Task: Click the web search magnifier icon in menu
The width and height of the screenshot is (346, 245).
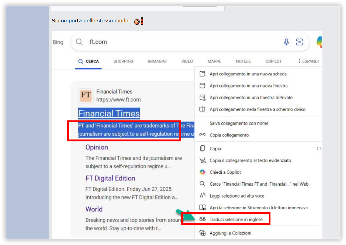Action: pos(202,184)
